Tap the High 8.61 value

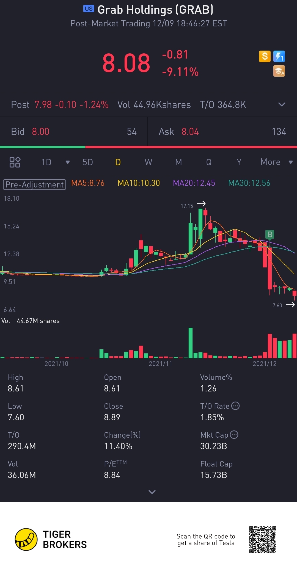[x=16, y=388]
